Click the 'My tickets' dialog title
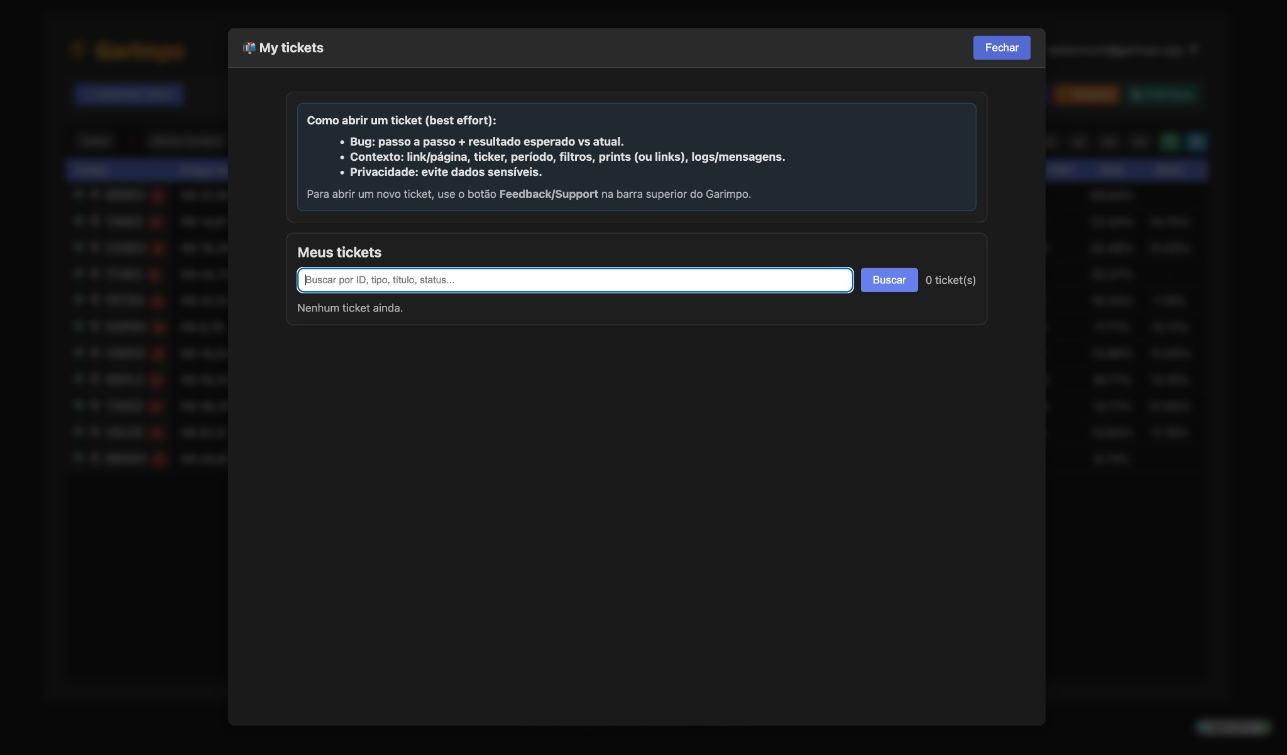This screenshot has width=1287, height=755. [x=291, y=48]
